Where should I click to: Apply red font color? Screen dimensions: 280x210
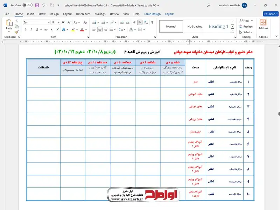pos(82,29)
